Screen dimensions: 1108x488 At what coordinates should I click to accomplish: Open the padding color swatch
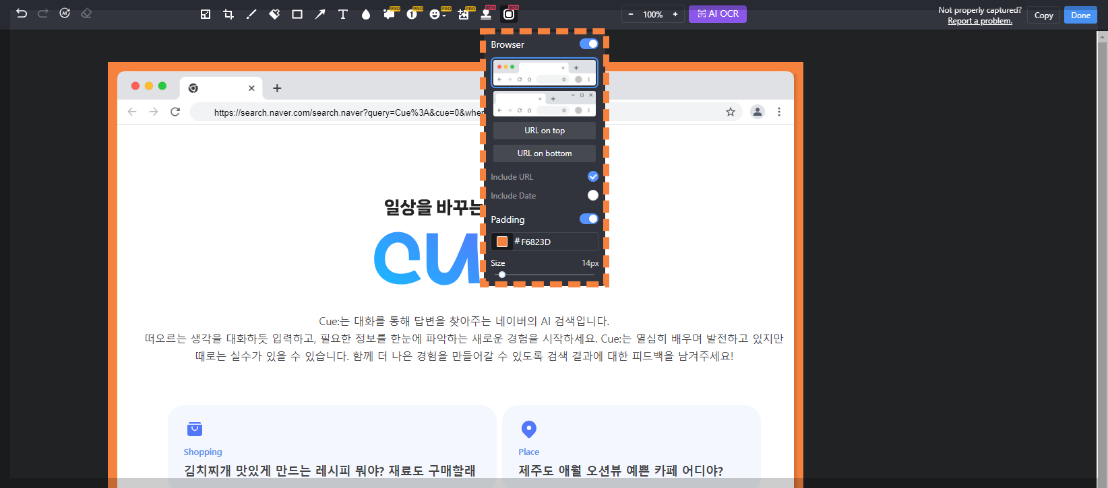tap(502, 242)
